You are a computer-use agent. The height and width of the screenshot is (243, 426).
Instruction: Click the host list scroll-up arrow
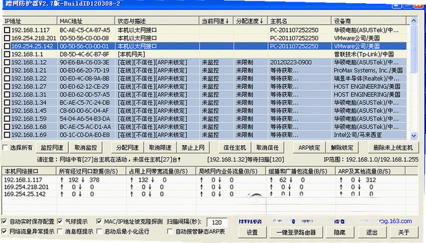coord(414,21)
